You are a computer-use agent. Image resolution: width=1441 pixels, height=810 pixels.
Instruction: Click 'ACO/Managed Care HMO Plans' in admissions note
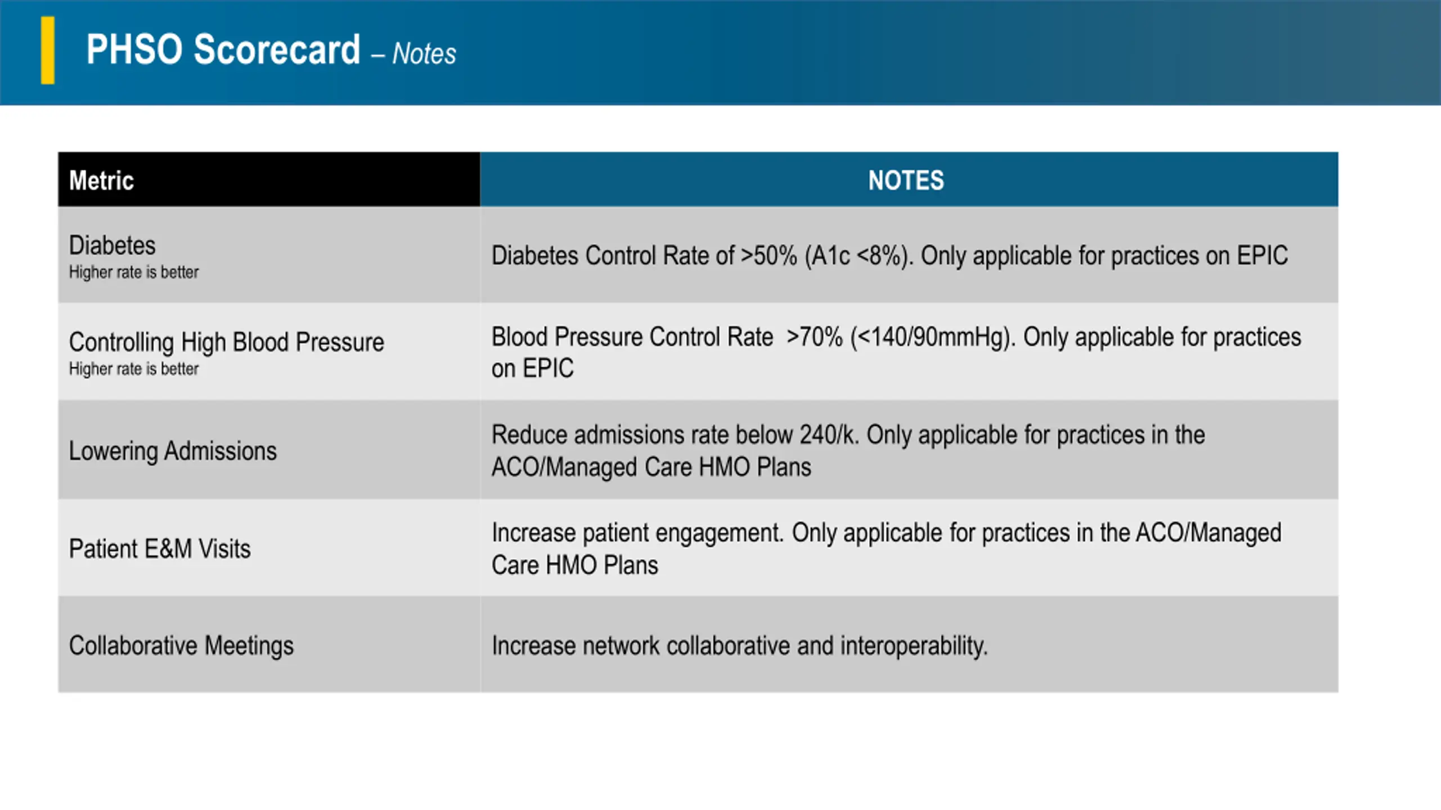tap(651, 467)
